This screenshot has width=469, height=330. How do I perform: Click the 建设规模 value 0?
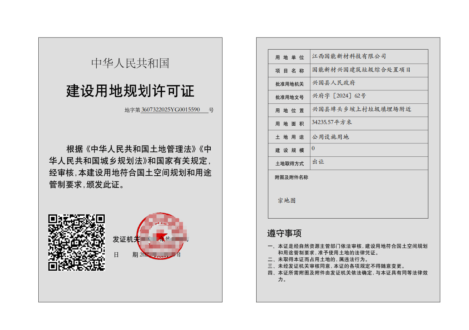pyautogui.click(x=313, y=148)
